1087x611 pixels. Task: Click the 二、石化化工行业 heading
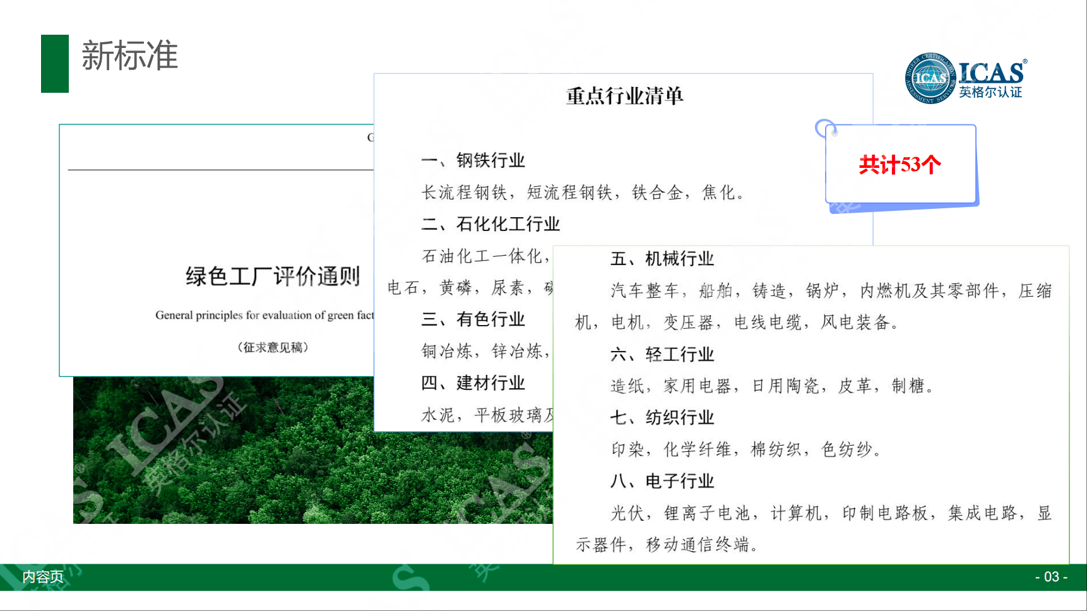[x=490, y=224]
